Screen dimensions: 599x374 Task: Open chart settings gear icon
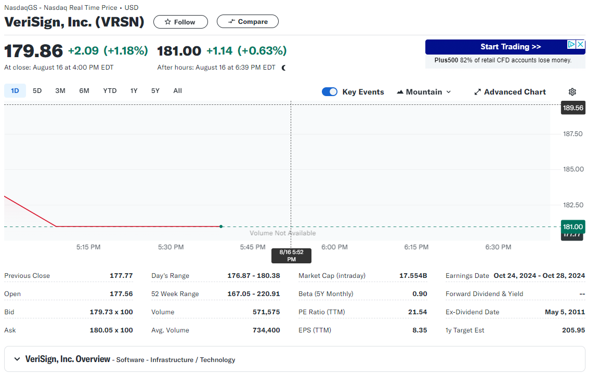[x=572, y=92]
